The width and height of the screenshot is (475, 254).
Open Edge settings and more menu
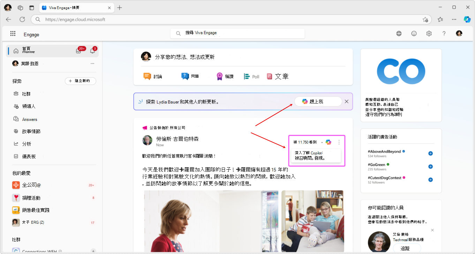[454, 20]
